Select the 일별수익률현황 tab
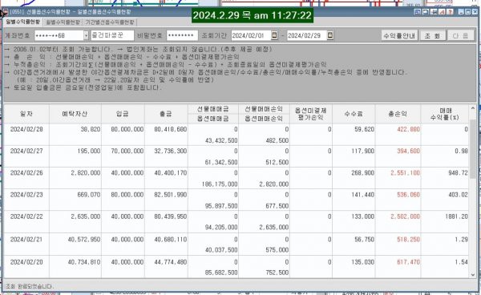Viewport: 481px width, 295px height. tap(23, 22)
